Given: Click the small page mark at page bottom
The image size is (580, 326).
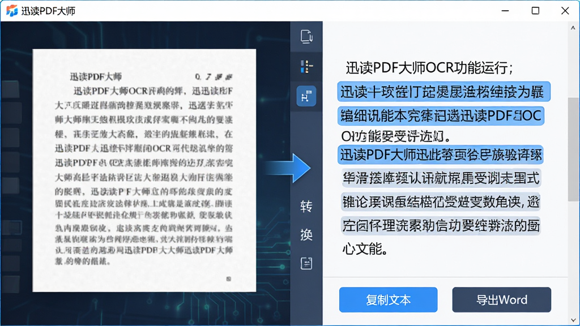Looking at the screenshot, I should (229, 278).
